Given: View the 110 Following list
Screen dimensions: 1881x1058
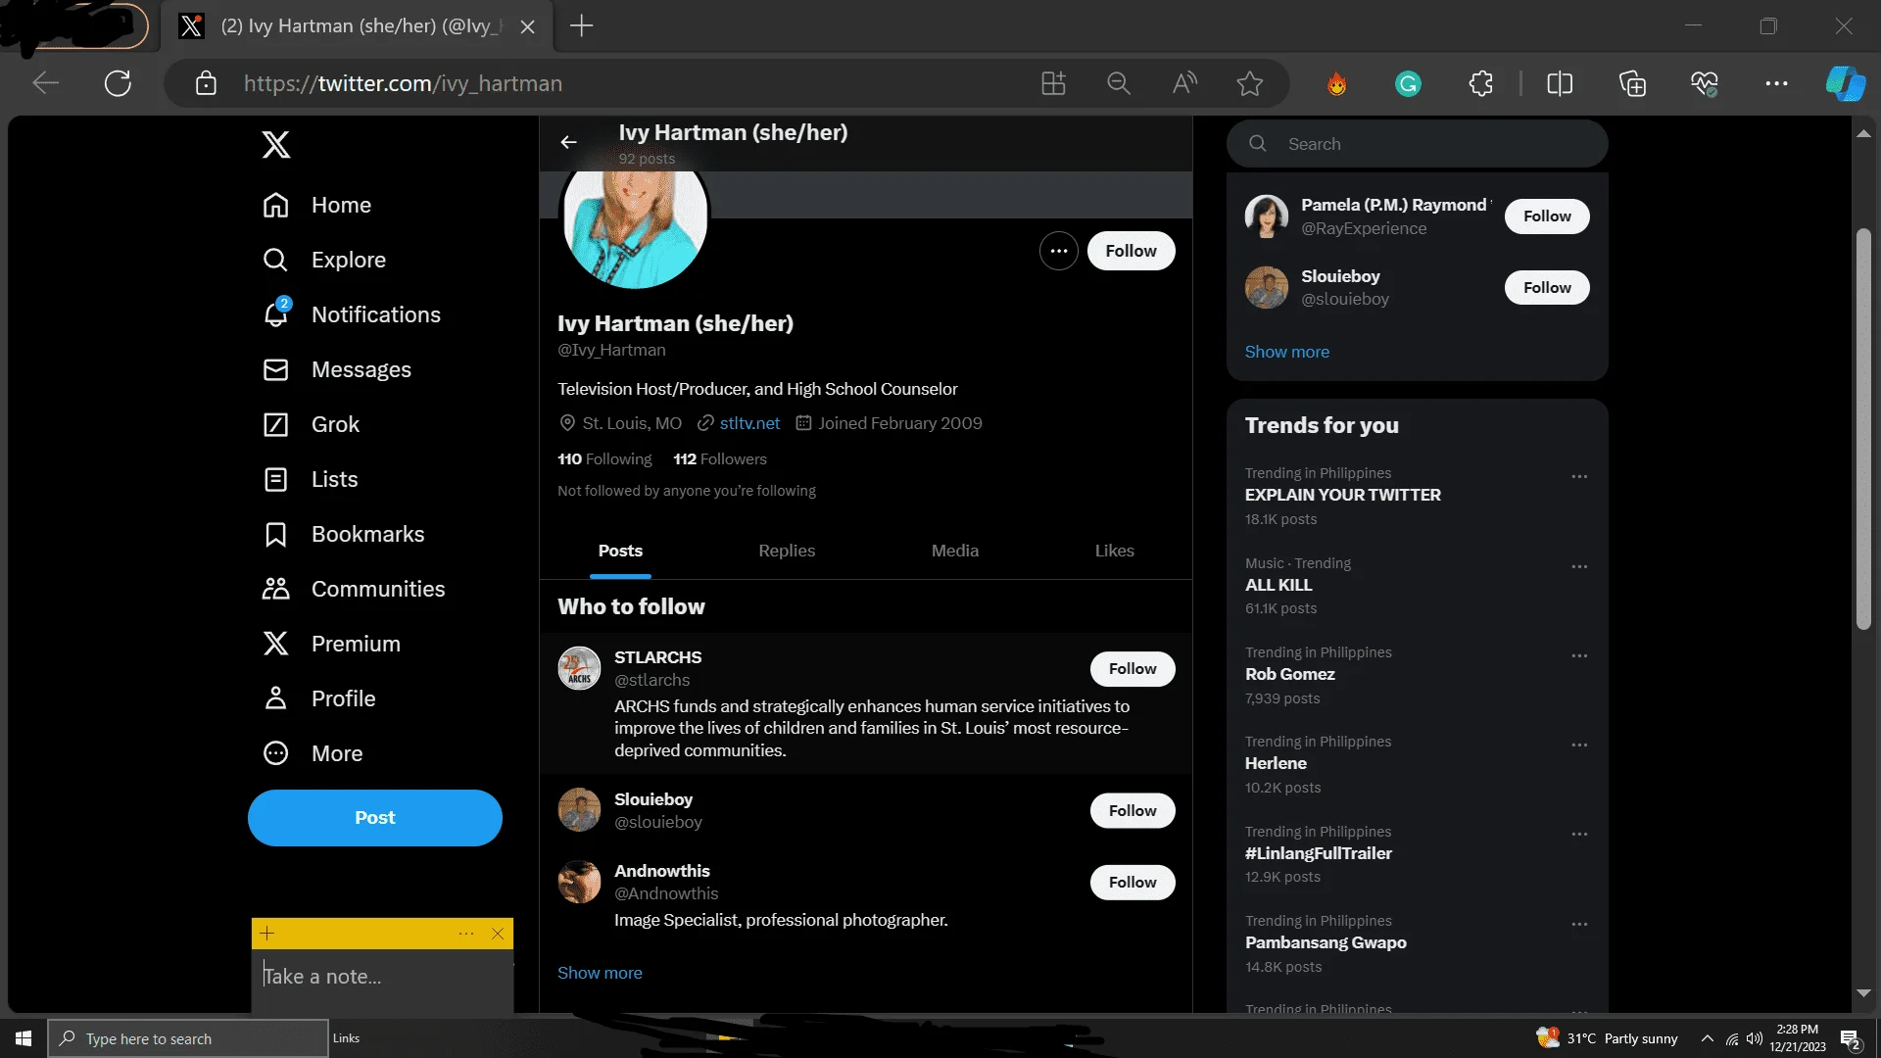Looking at the screenshot, I should click(604, 459).
